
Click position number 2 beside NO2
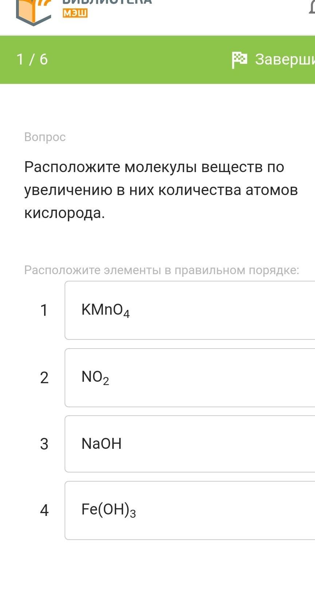(44, 377)
